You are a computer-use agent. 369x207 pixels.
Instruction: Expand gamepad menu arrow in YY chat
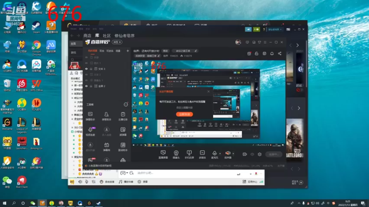pyautogui.click(x=127, y=173)
